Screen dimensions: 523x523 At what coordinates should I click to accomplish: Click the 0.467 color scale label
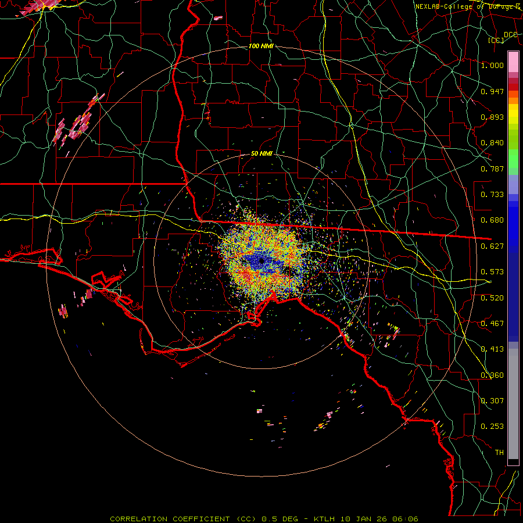[x=492, y=324]
